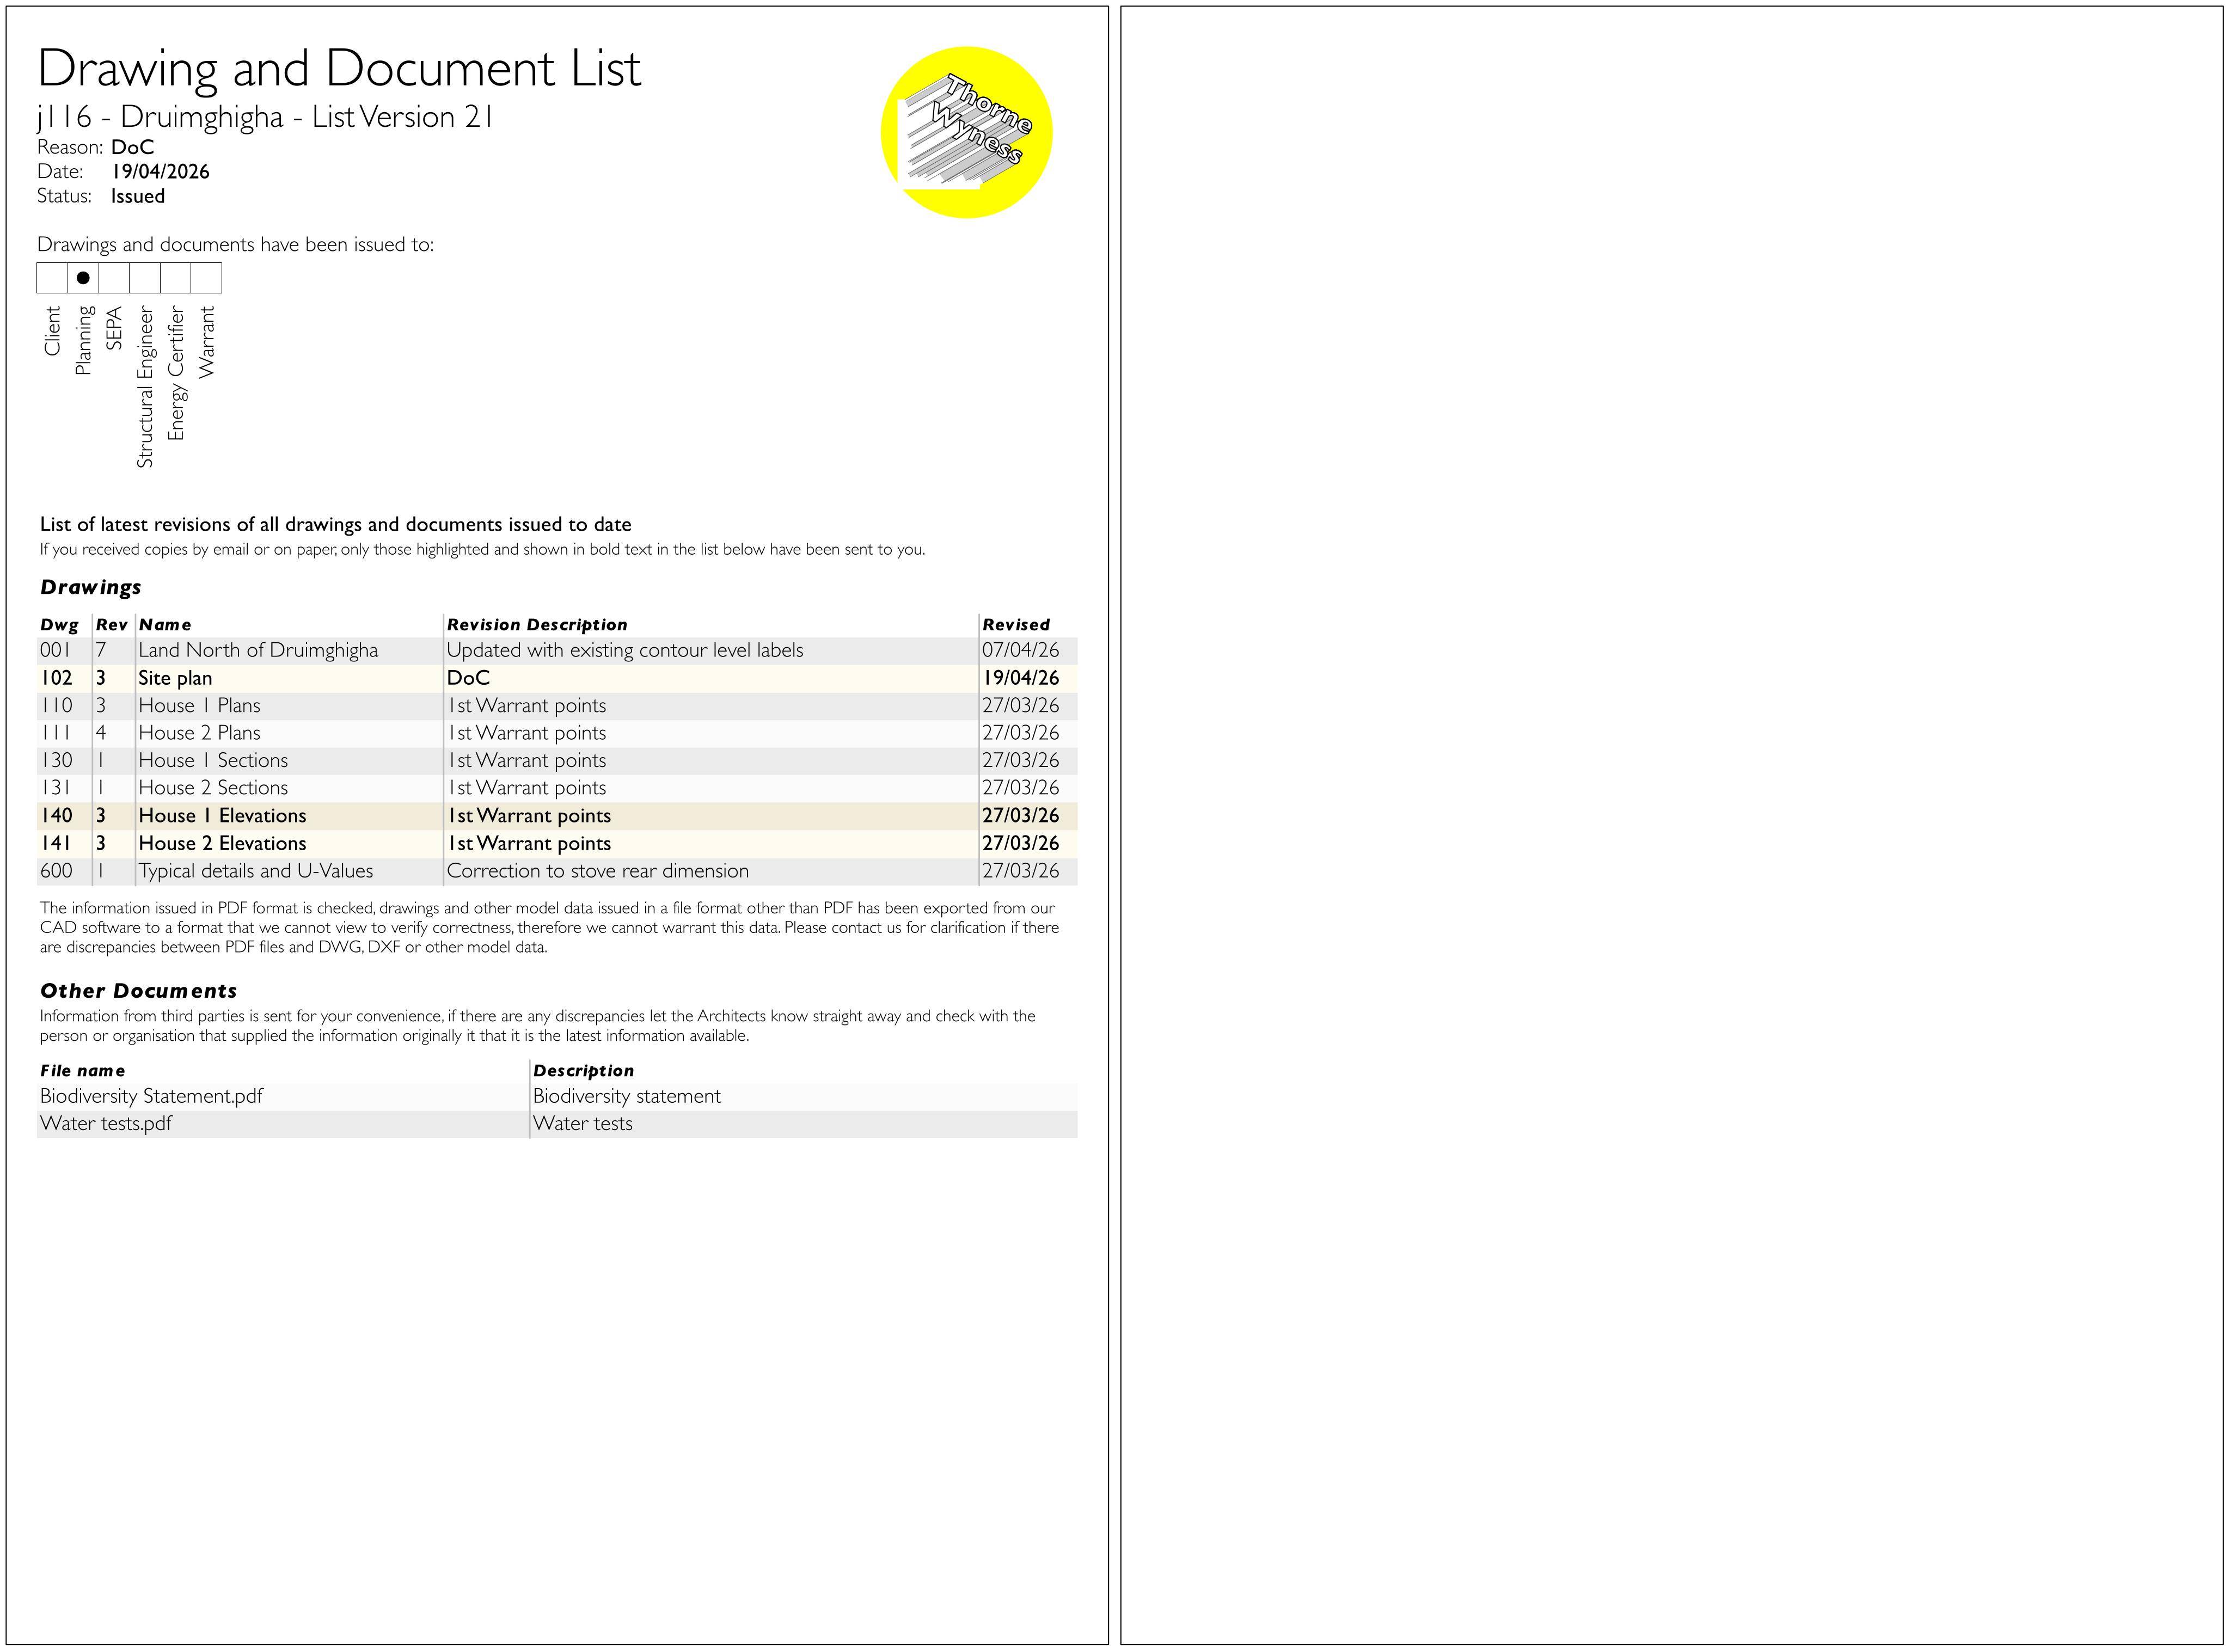Select 'j116 - Druimghigha - List Version 21' subtitle
This screenshot has width=2230, height=1652.
(x=265, y=117)
